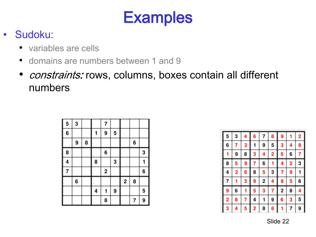This screenshot has height=237, width=316.
Task: Click the word 'numbers' on the wrapped line
Action: coord(49,88)
